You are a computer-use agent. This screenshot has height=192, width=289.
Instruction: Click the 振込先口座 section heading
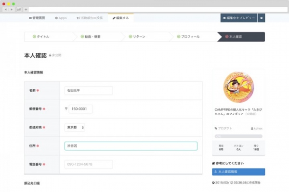coord(32,183)
